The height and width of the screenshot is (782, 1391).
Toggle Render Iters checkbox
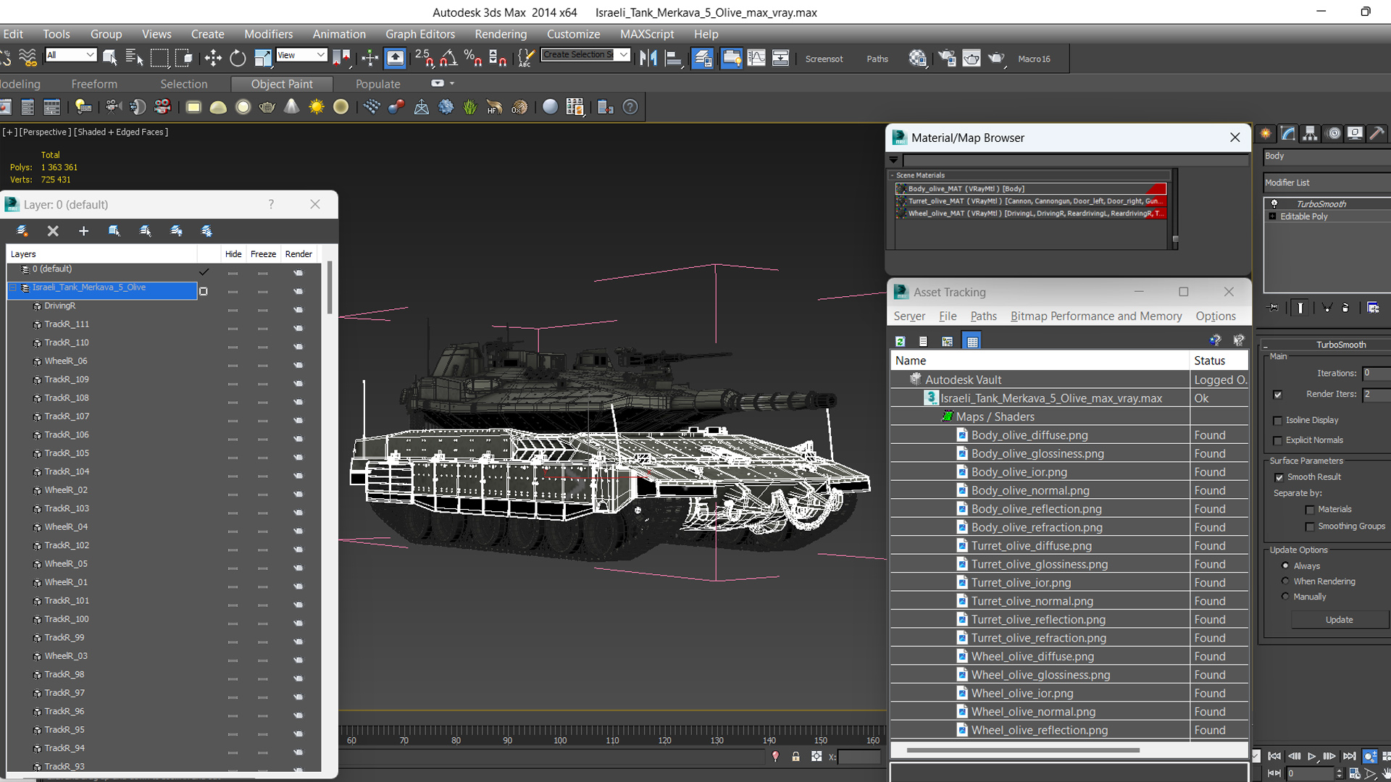click(x=1278, y=395)
